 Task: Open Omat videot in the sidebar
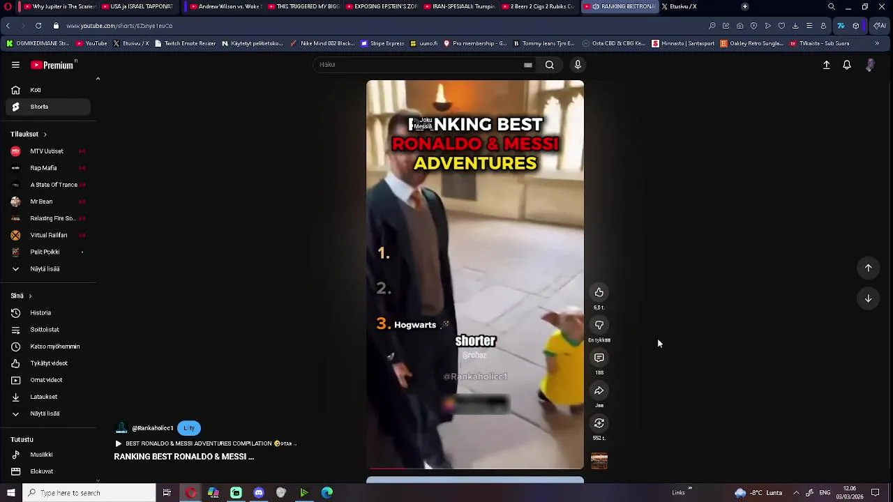coord(48,380)
